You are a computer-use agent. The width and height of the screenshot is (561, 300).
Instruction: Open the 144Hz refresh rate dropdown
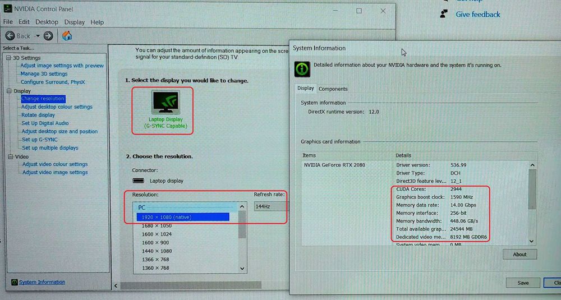[x=271, y=206]
